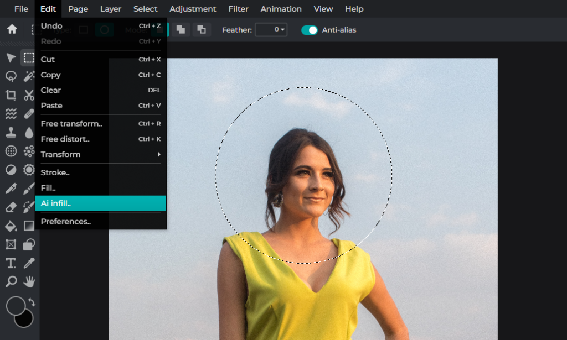Select the Blur droplet tool

pos(29,133)
